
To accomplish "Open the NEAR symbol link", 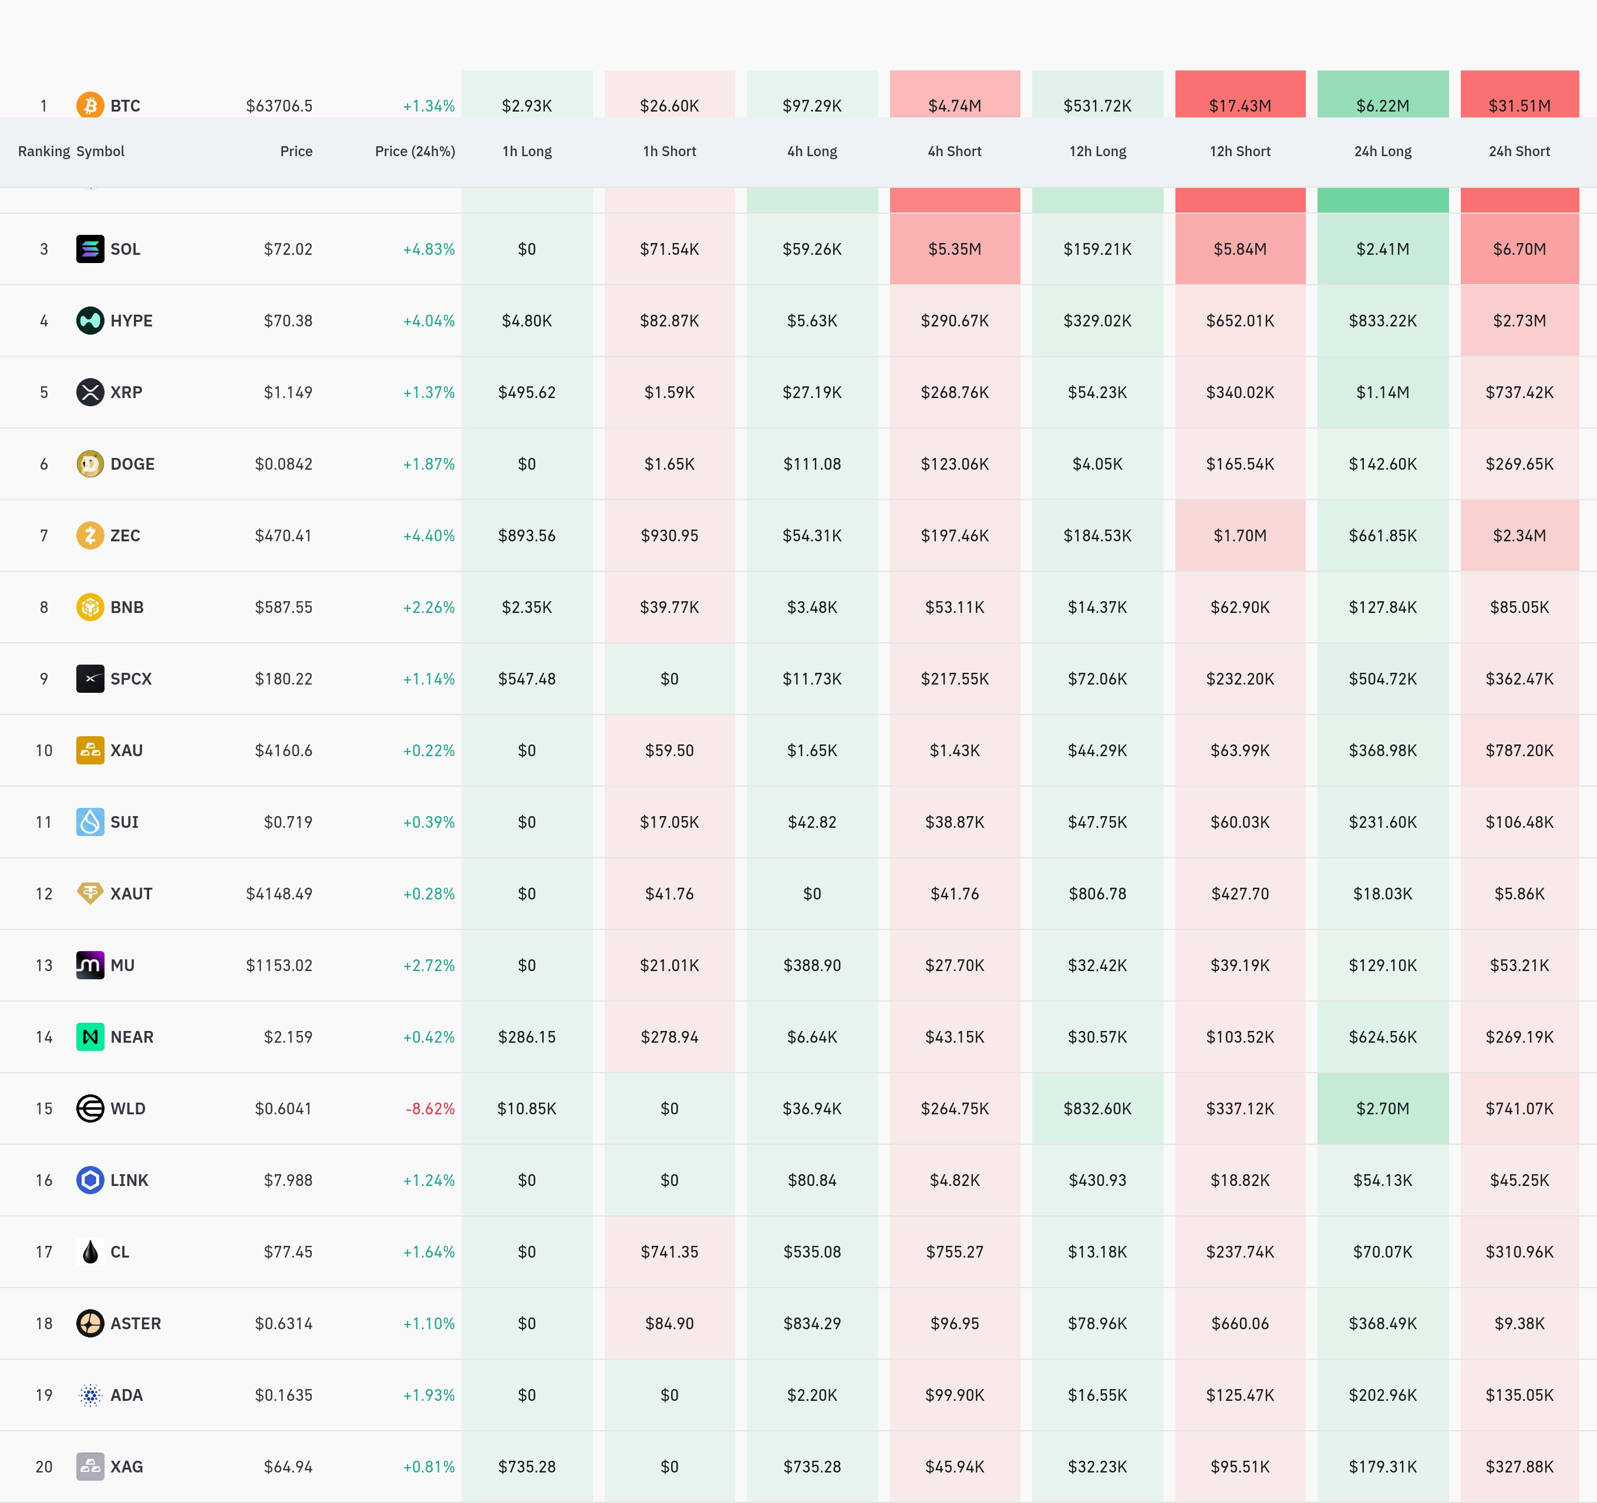I will (132, 1036).
